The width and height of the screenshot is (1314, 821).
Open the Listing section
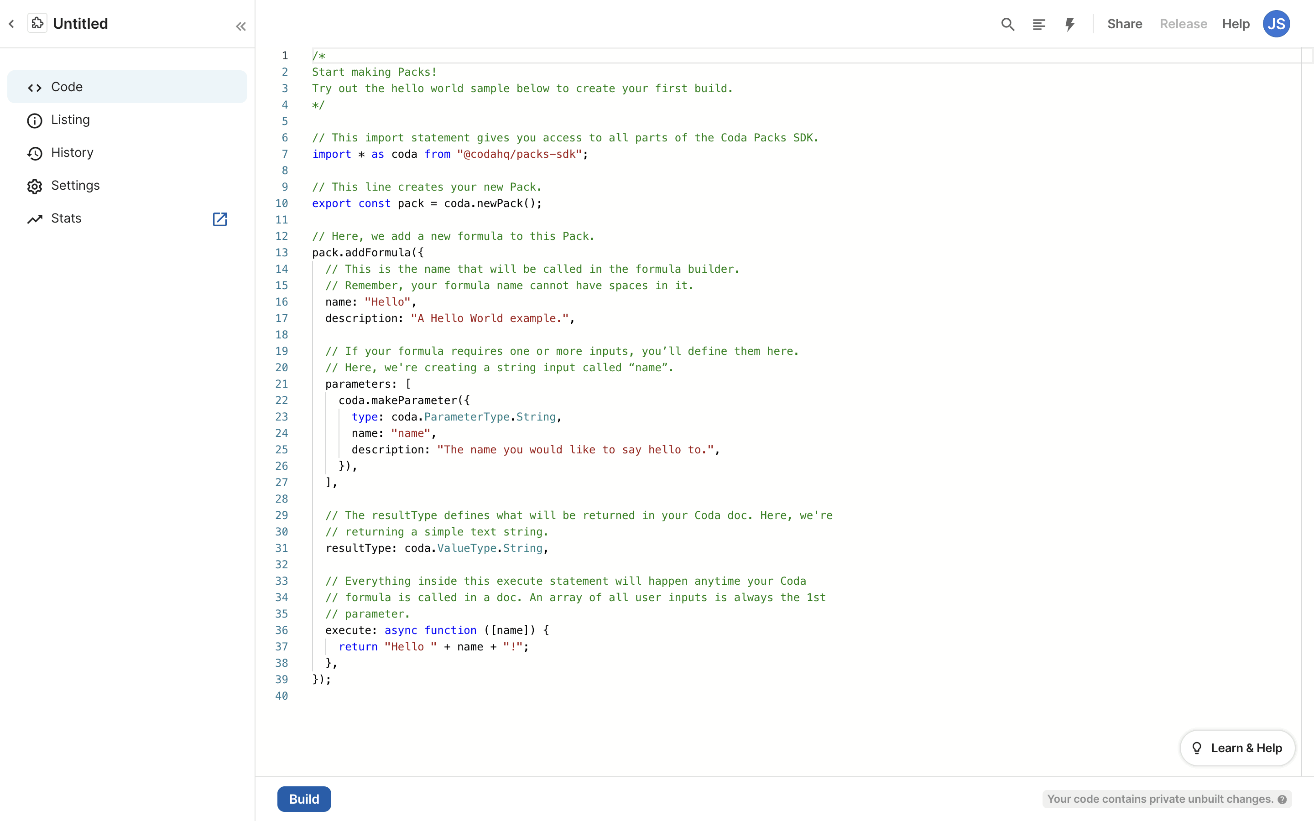[x=71, y=120]
